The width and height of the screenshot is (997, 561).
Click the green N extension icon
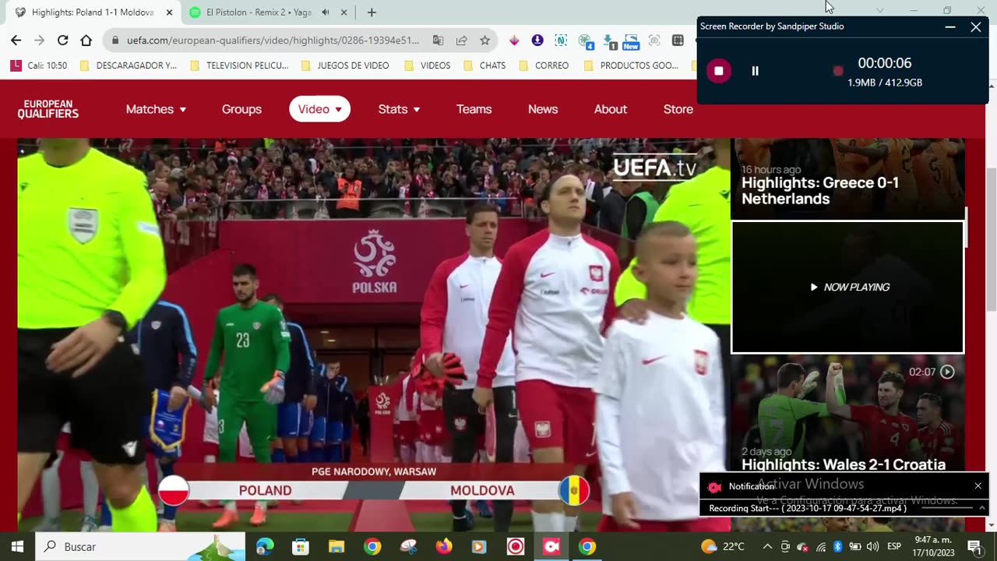coord(561,41)
